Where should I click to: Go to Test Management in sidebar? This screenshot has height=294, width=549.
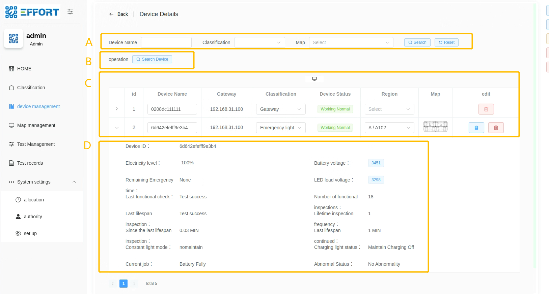(36, 144)
